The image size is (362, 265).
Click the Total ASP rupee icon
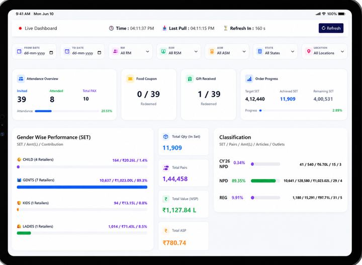(166, 230)
